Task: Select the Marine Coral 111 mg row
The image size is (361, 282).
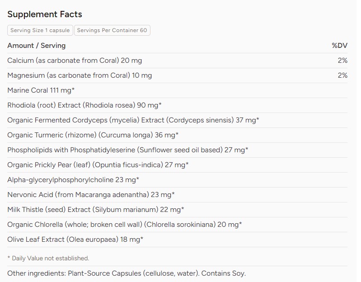Action: (x=177, y=90)
